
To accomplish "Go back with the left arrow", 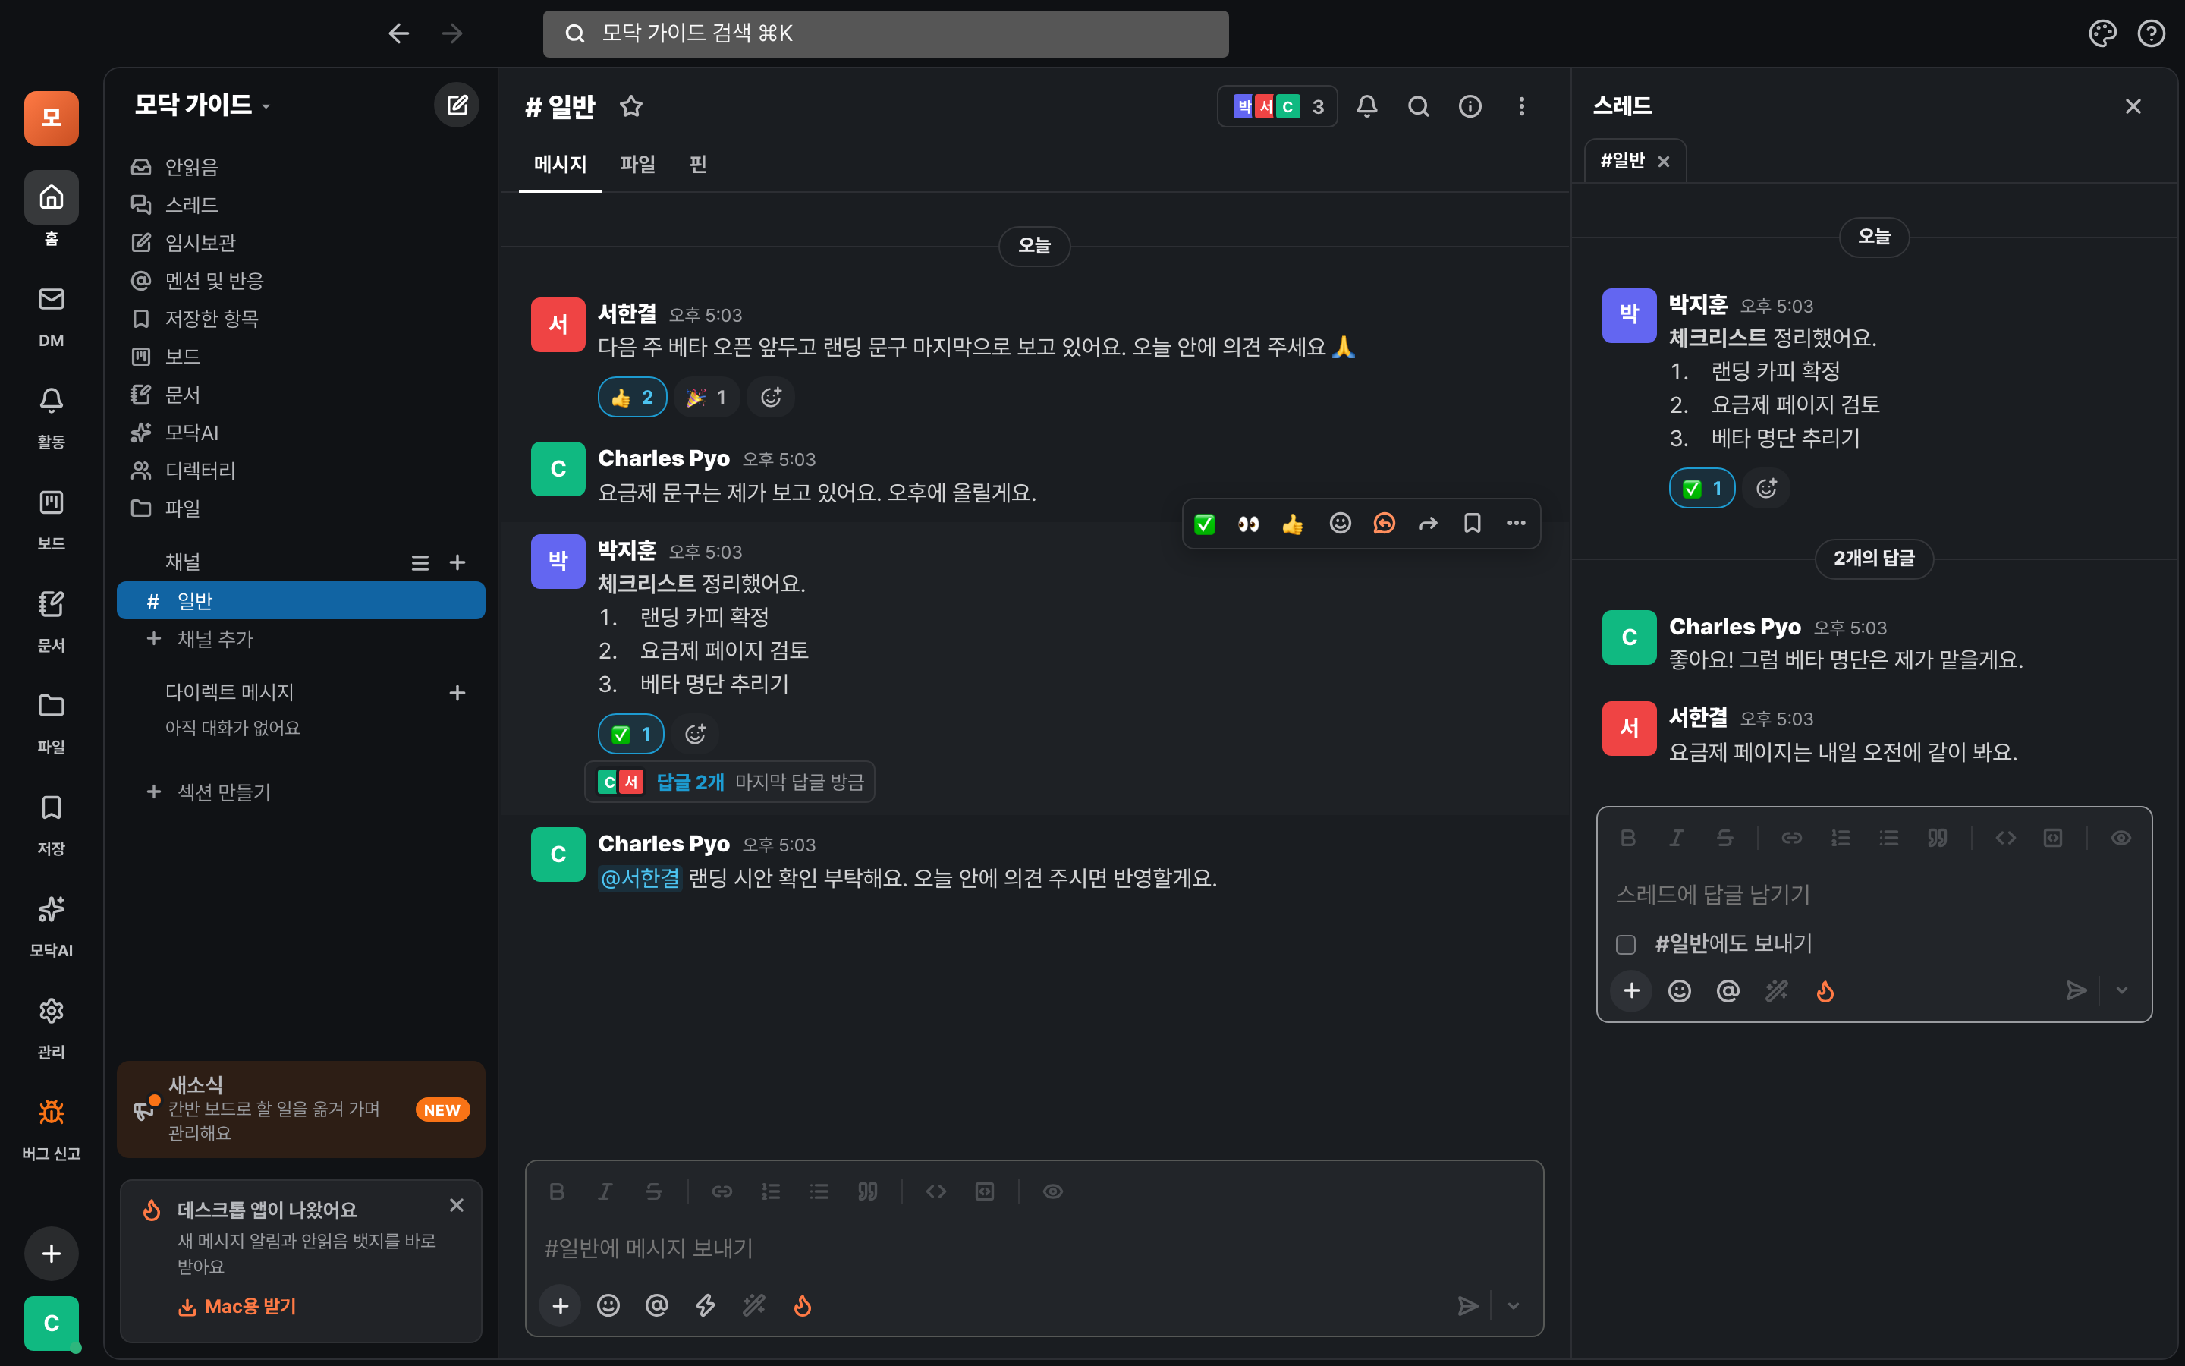I will click(398, 33).
